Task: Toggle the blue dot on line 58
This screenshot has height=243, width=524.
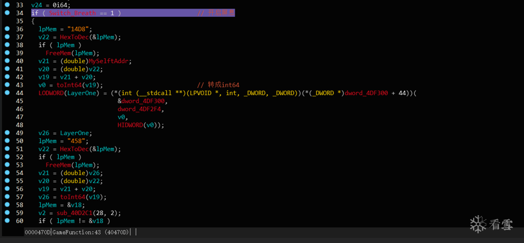Action: pyautogui.click(x=7, y=205)
